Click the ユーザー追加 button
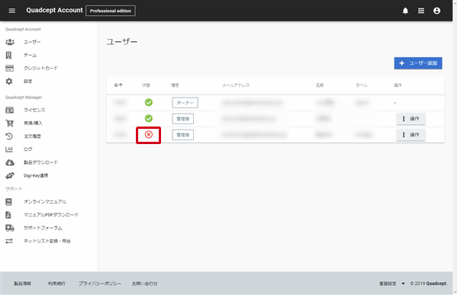 click(418, 63)
